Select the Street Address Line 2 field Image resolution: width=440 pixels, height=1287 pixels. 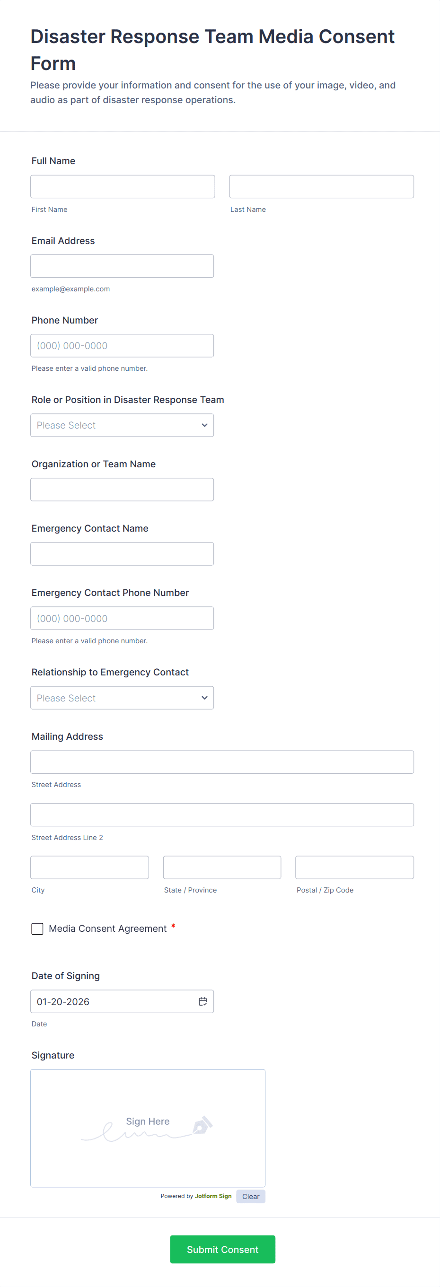(222, 814)
